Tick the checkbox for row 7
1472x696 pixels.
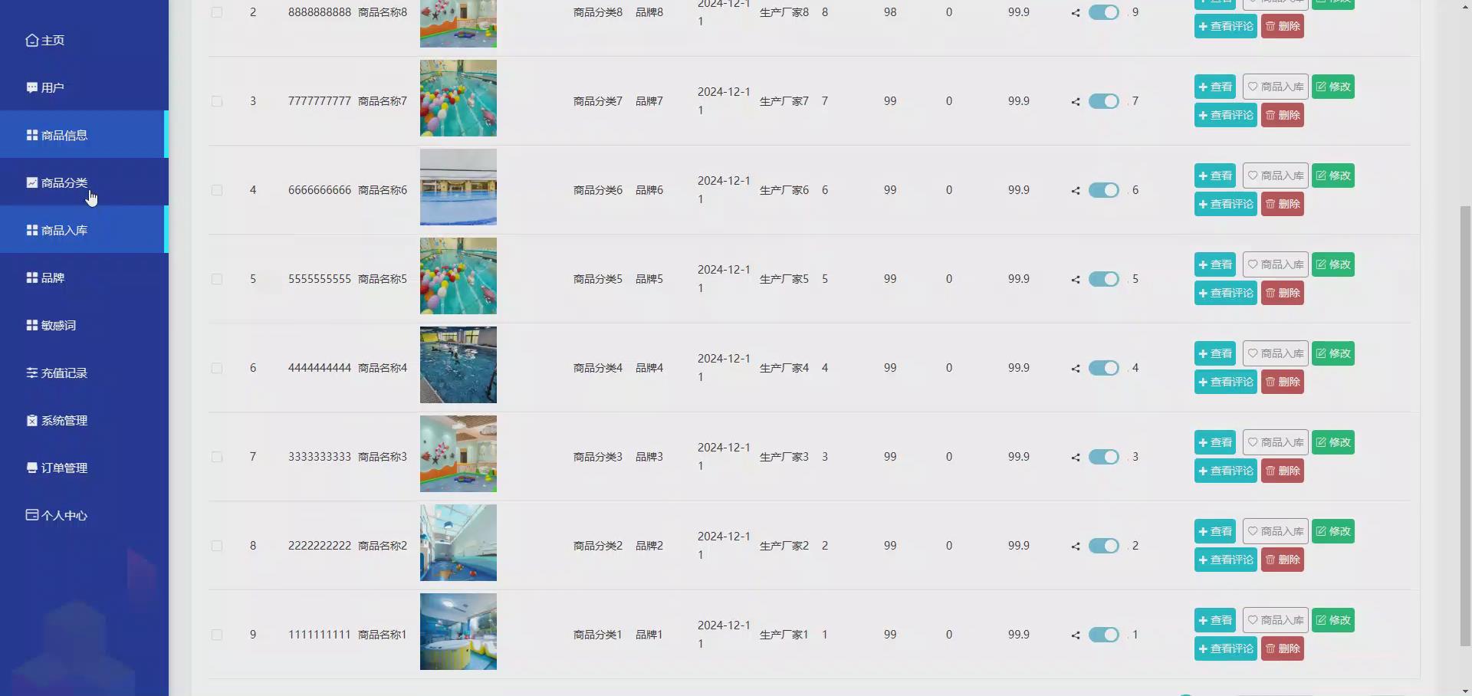217,457
